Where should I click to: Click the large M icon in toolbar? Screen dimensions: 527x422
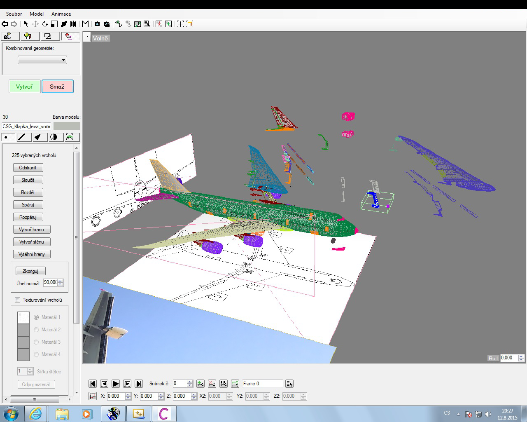click(x=85, y=24)
